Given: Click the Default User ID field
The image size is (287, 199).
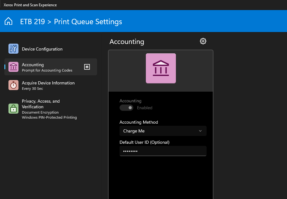Looking at the screenshot, I should (163, 151).
